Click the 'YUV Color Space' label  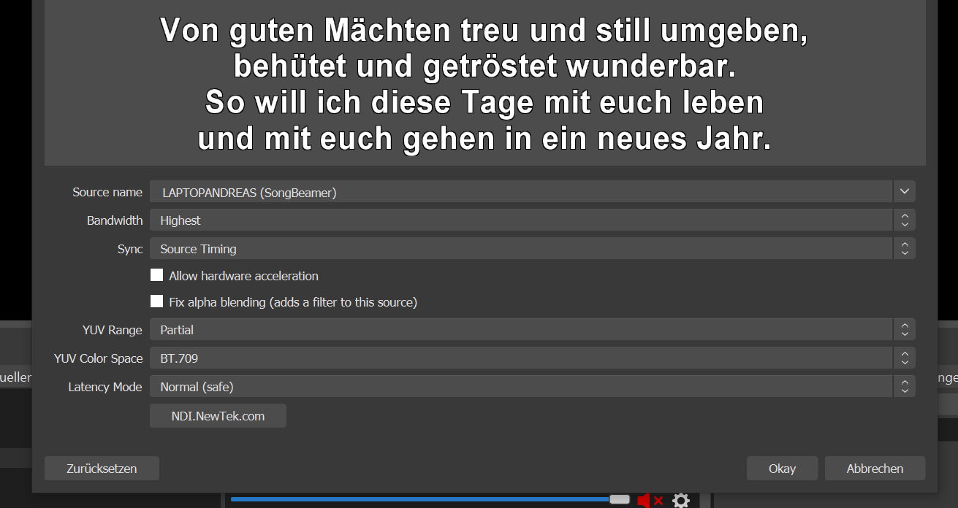(99, 358)
